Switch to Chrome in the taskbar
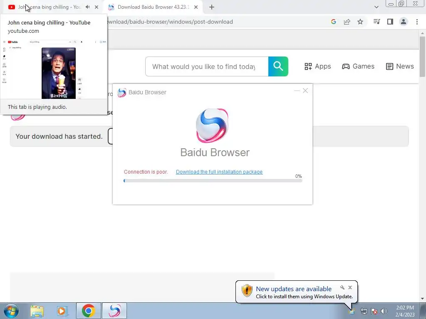 coord(88,311)
